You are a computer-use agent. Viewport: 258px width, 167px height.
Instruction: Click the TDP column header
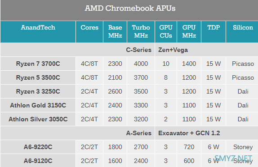click(x=214, y=27)
